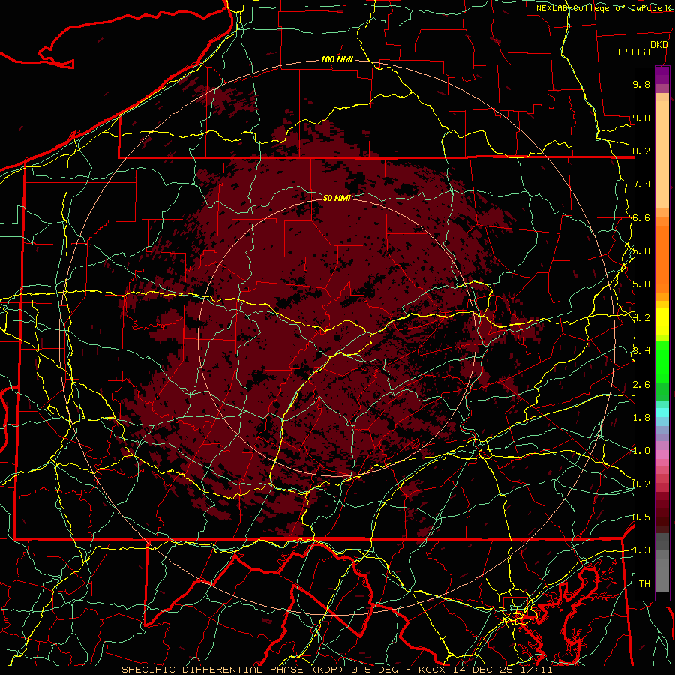Click the cyan band of the color scale
The width and height of the screenshot is (675, 675).
coord(662,412)
